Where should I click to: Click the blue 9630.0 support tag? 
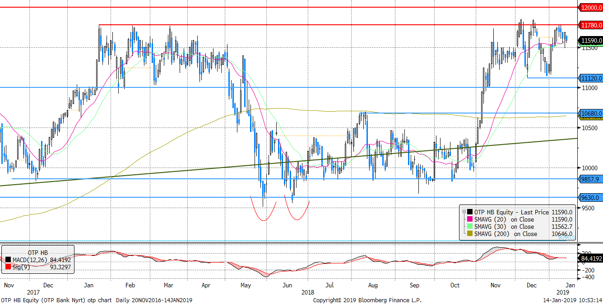click(x=589, y=197)
